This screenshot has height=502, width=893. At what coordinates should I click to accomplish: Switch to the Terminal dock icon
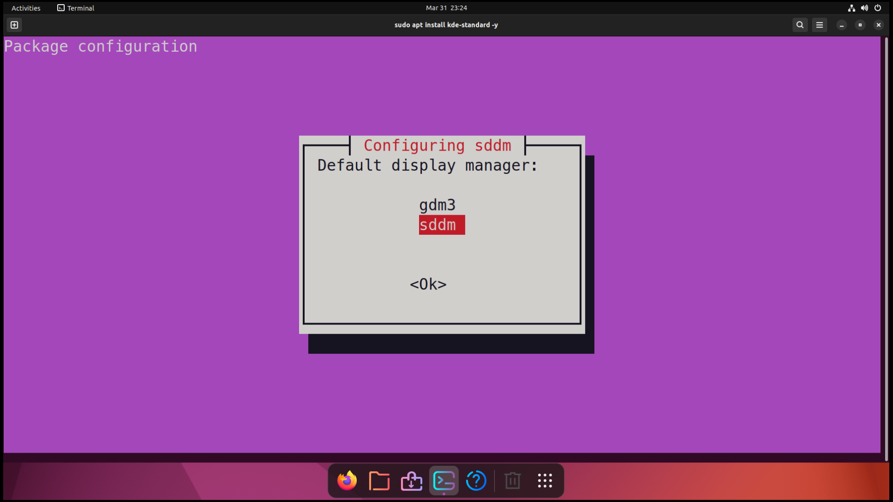pos(444,481)
